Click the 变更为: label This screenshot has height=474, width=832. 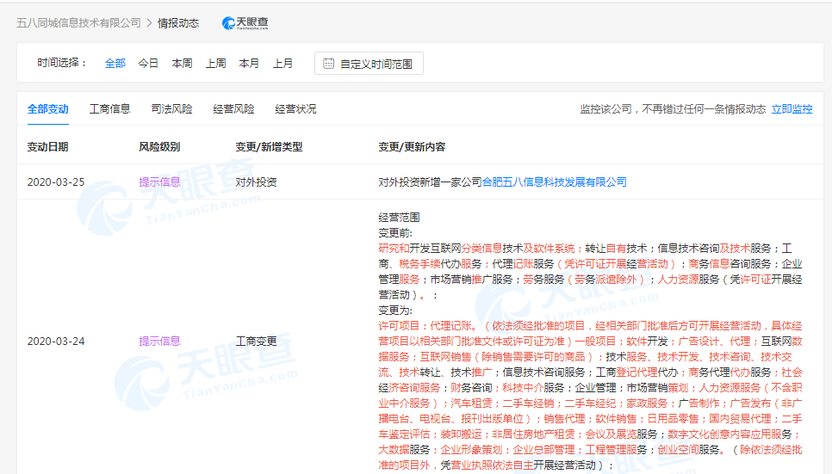tap(395, 311)
